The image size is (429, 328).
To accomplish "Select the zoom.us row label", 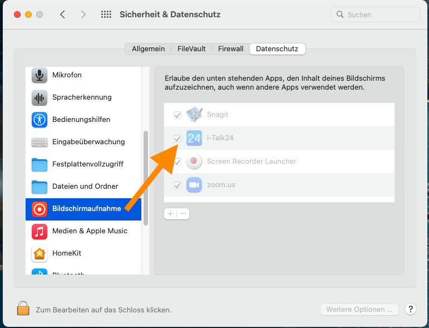I will pyautogui.click(x=221, y=185).
